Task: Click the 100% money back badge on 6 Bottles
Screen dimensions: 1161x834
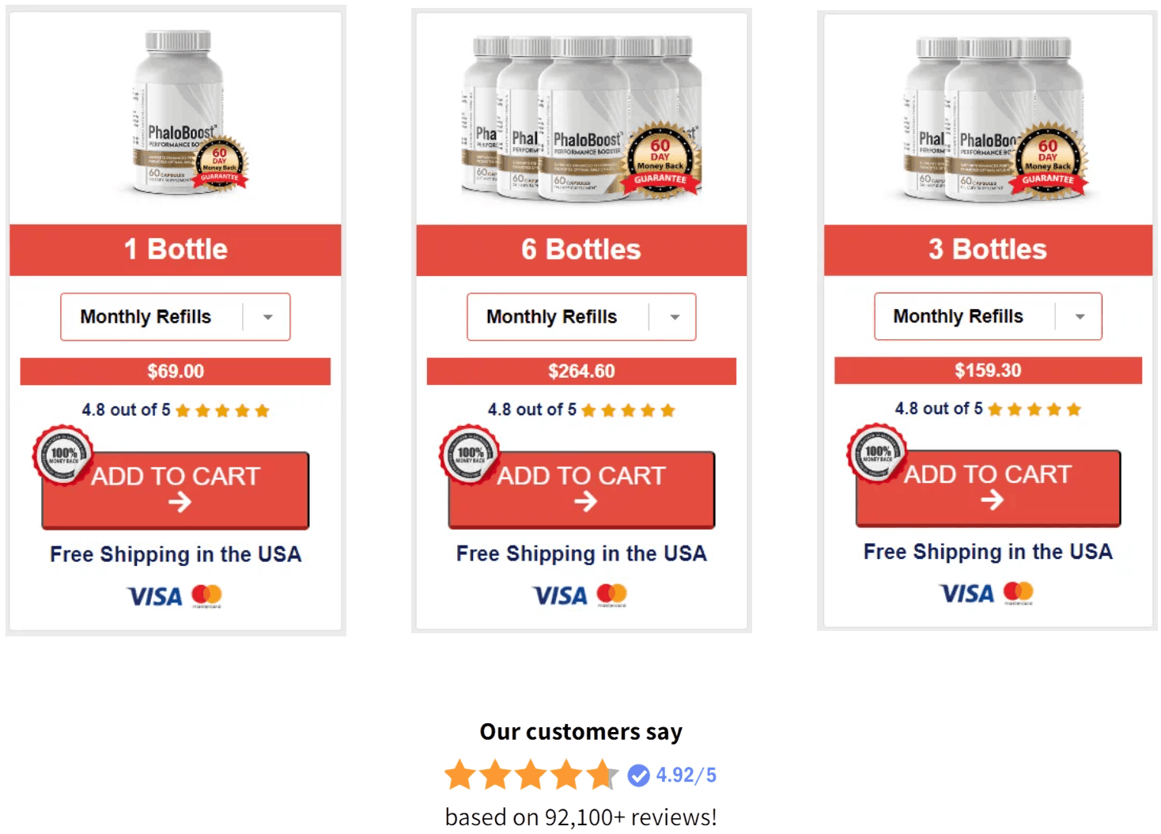Action: (470, 455)
